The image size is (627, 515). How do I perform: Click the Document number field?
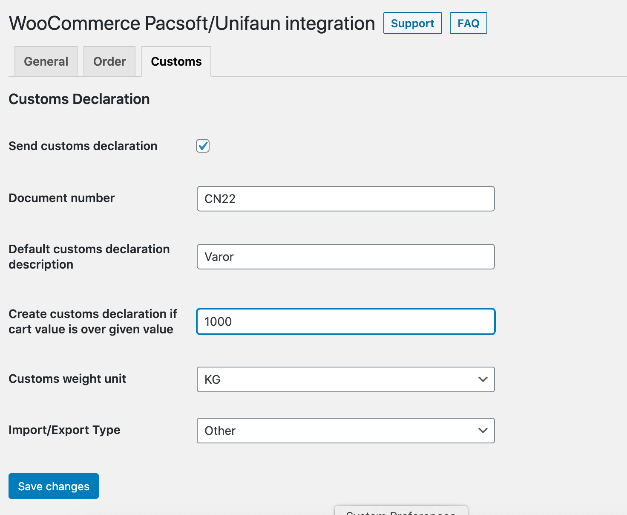coord(345,199)
